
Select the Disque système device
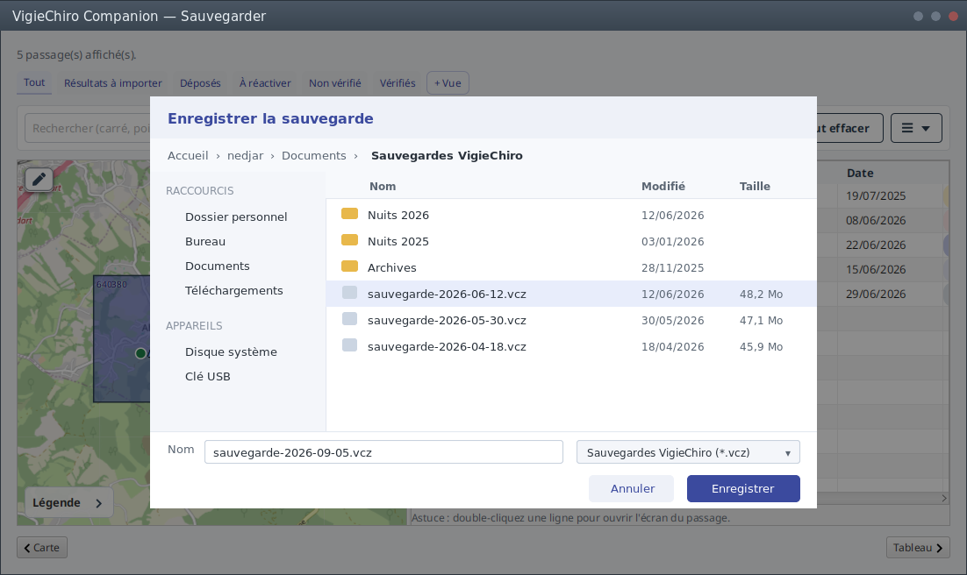coord(231,351)
